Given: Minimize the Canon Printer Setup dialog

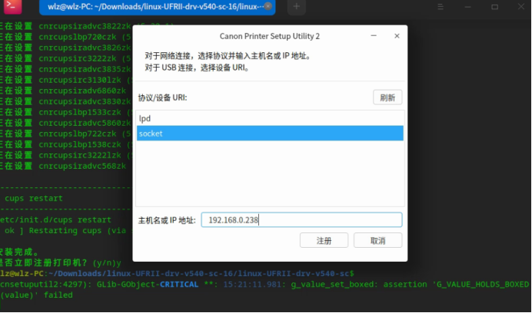Looking at the screenshot, I should (374, 35).
